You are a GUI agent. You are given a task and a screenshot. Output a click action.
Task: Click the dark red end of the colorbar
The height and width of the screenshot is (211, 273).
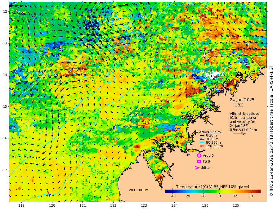[x=259, y=191]
